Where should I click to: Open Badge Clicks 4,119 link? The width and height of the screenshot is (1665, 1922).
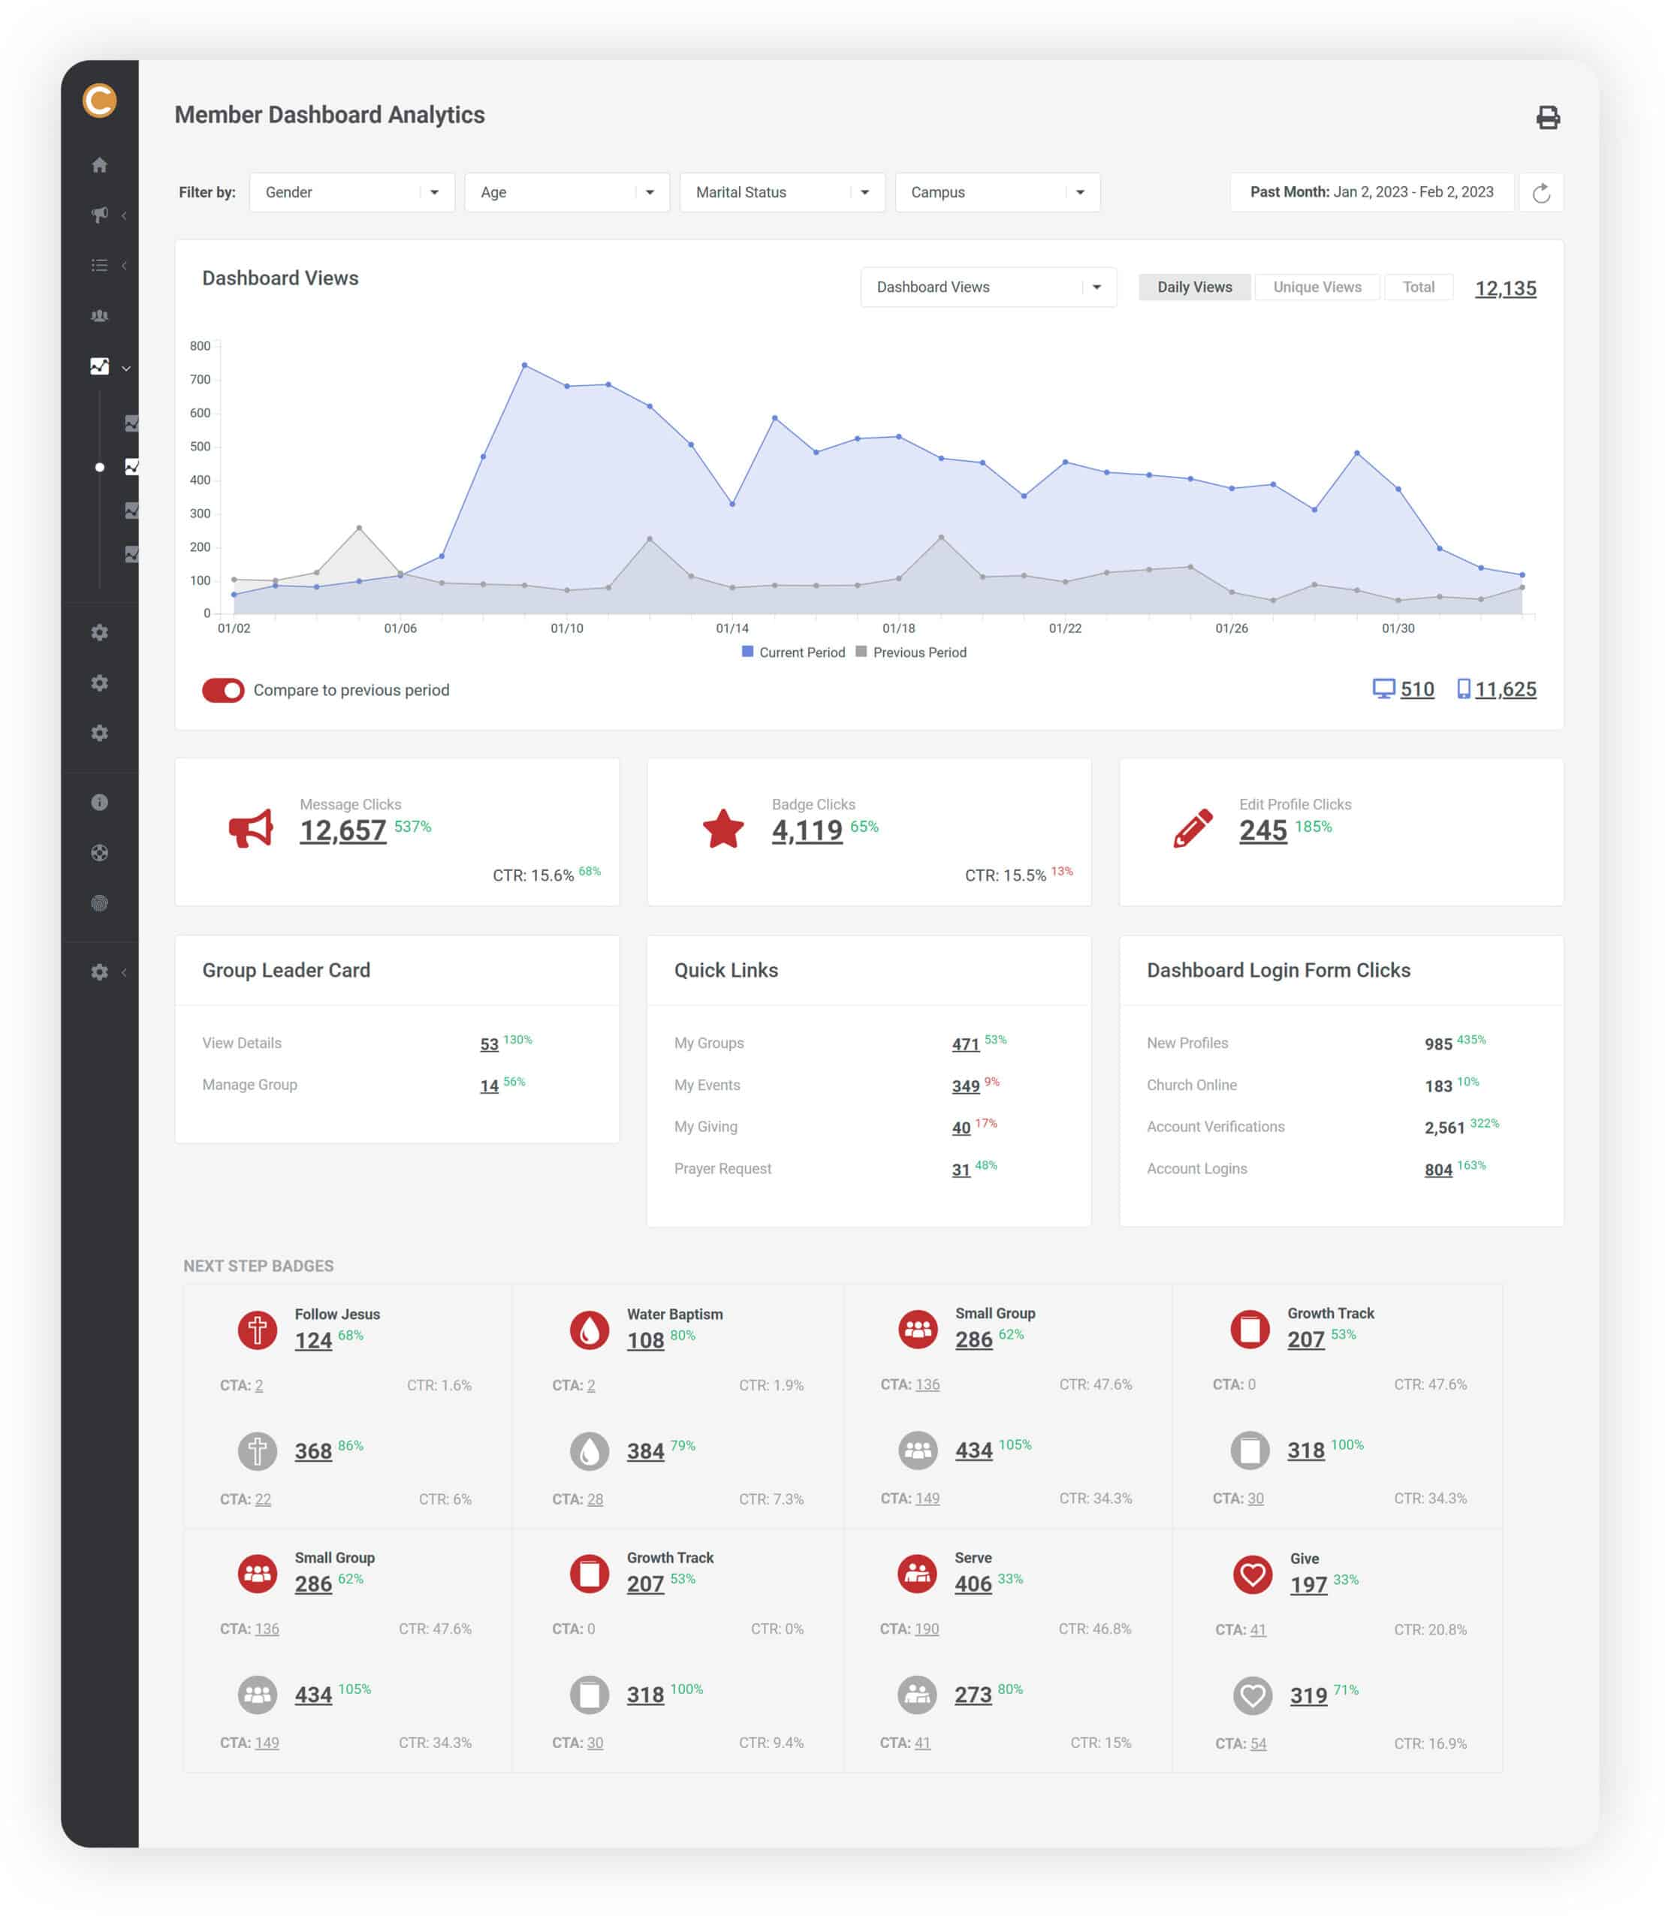pos(807,830)
